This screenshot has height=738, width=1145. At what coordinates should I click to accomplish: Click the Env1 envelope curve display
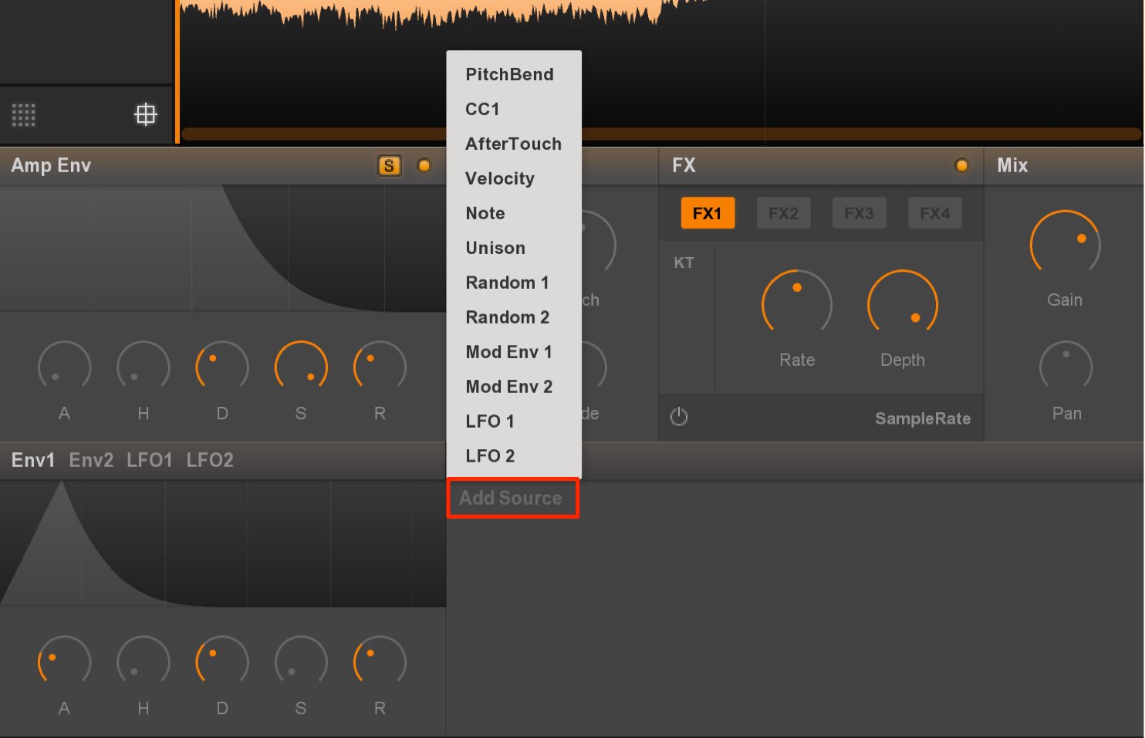pyautogui.click(x=223, y=543)
